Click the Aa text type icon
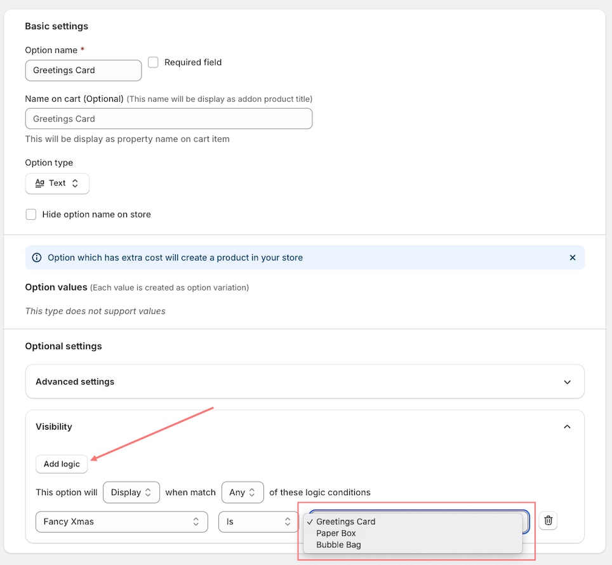The width and height of the screenshot is (612, 565). pyautogui.click(x=40, y=183)
